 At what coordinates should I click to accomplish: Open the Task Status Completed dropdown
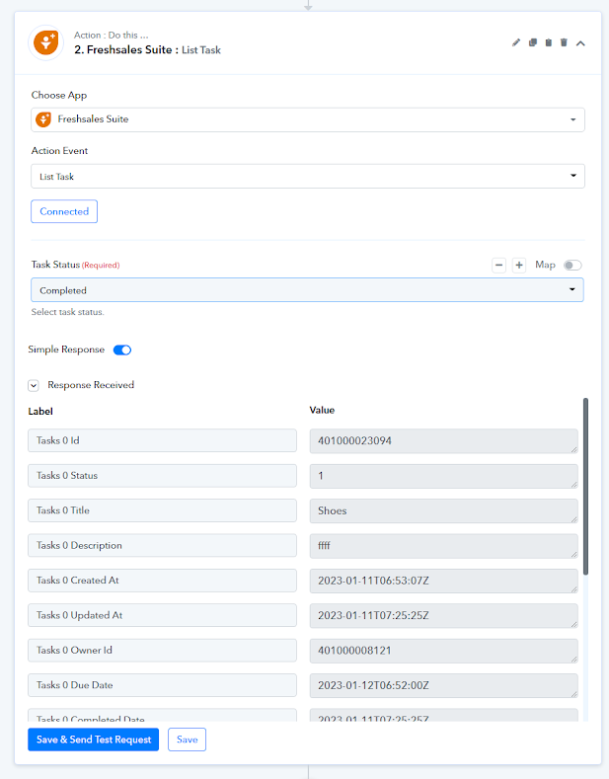(307, 290)
